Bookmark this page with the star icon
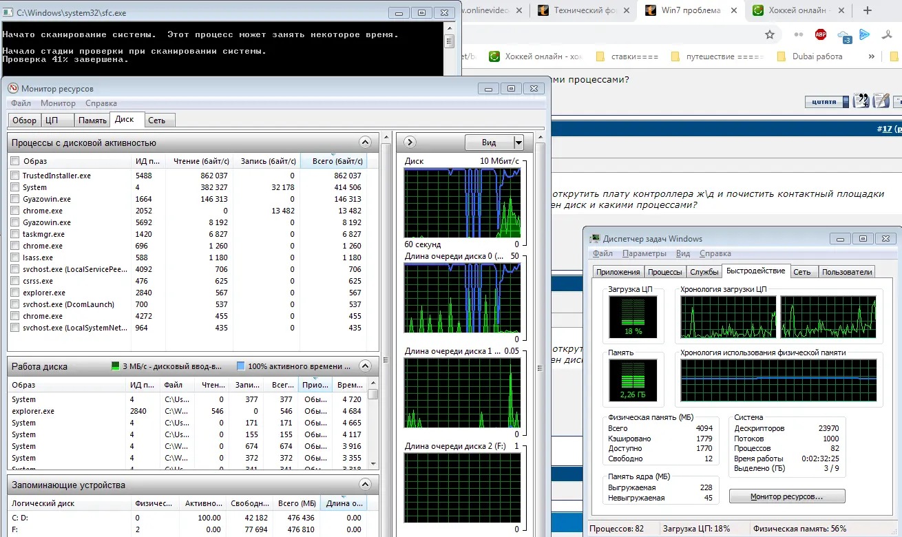902x537 pixels. coord(770,34)
